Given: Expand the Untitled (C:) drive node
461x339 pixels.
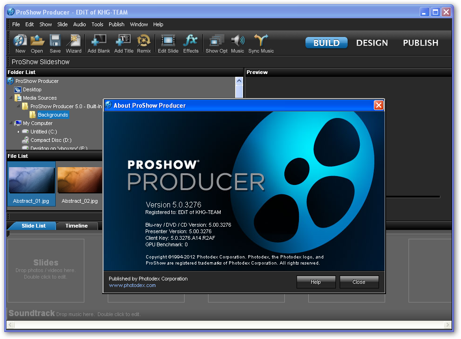Looking at the screenshot, I should (x=19, y=132).
